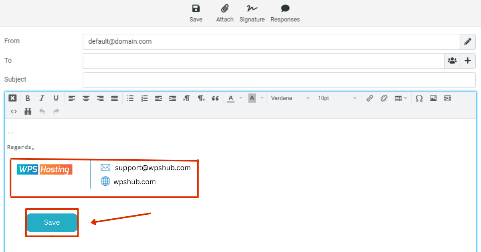Viewport: 481px width, 252px height.
Task: Insert an image into the message body
Action: (x=433, y=98)
